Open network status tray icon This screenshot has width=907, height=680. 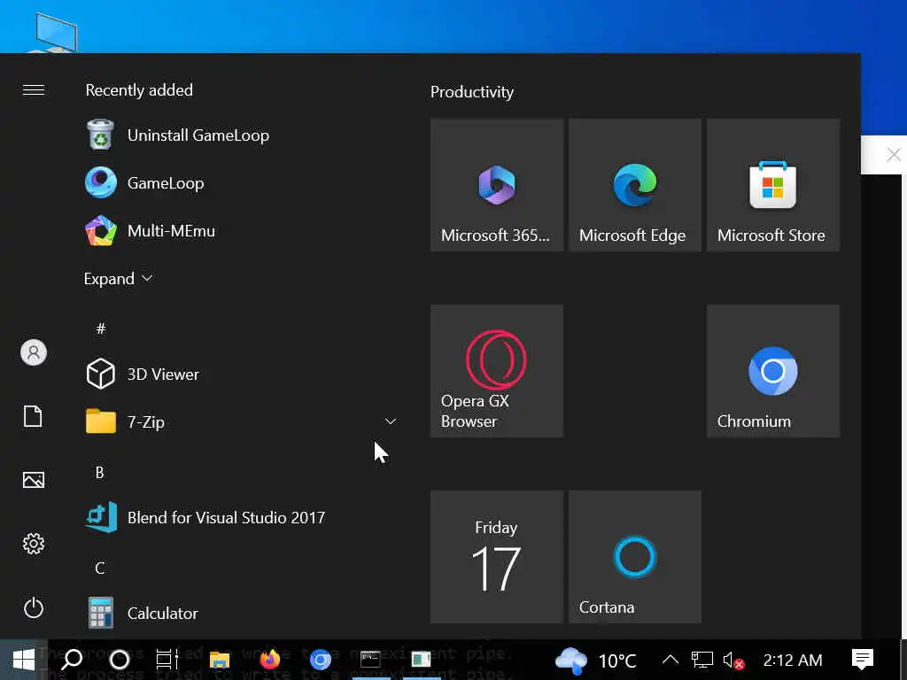tap(702, 660)
